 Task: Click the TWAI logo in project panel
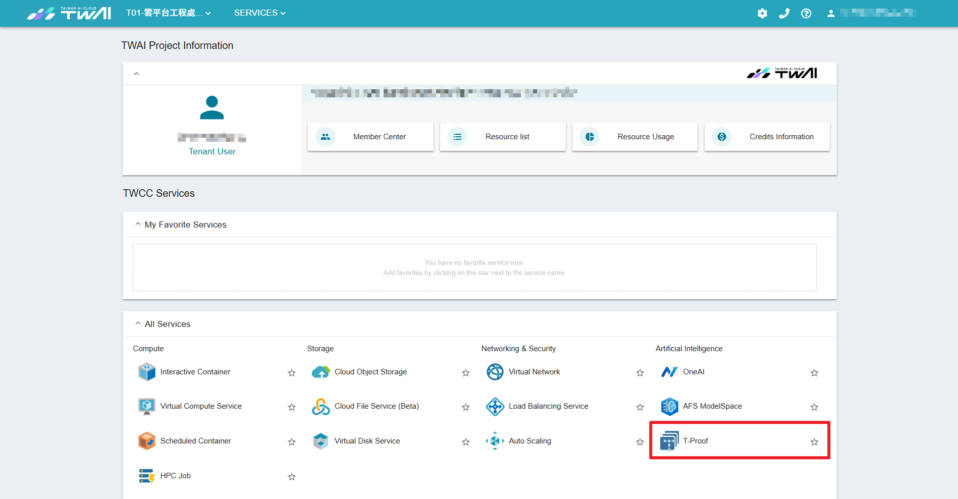pos(782,74)
